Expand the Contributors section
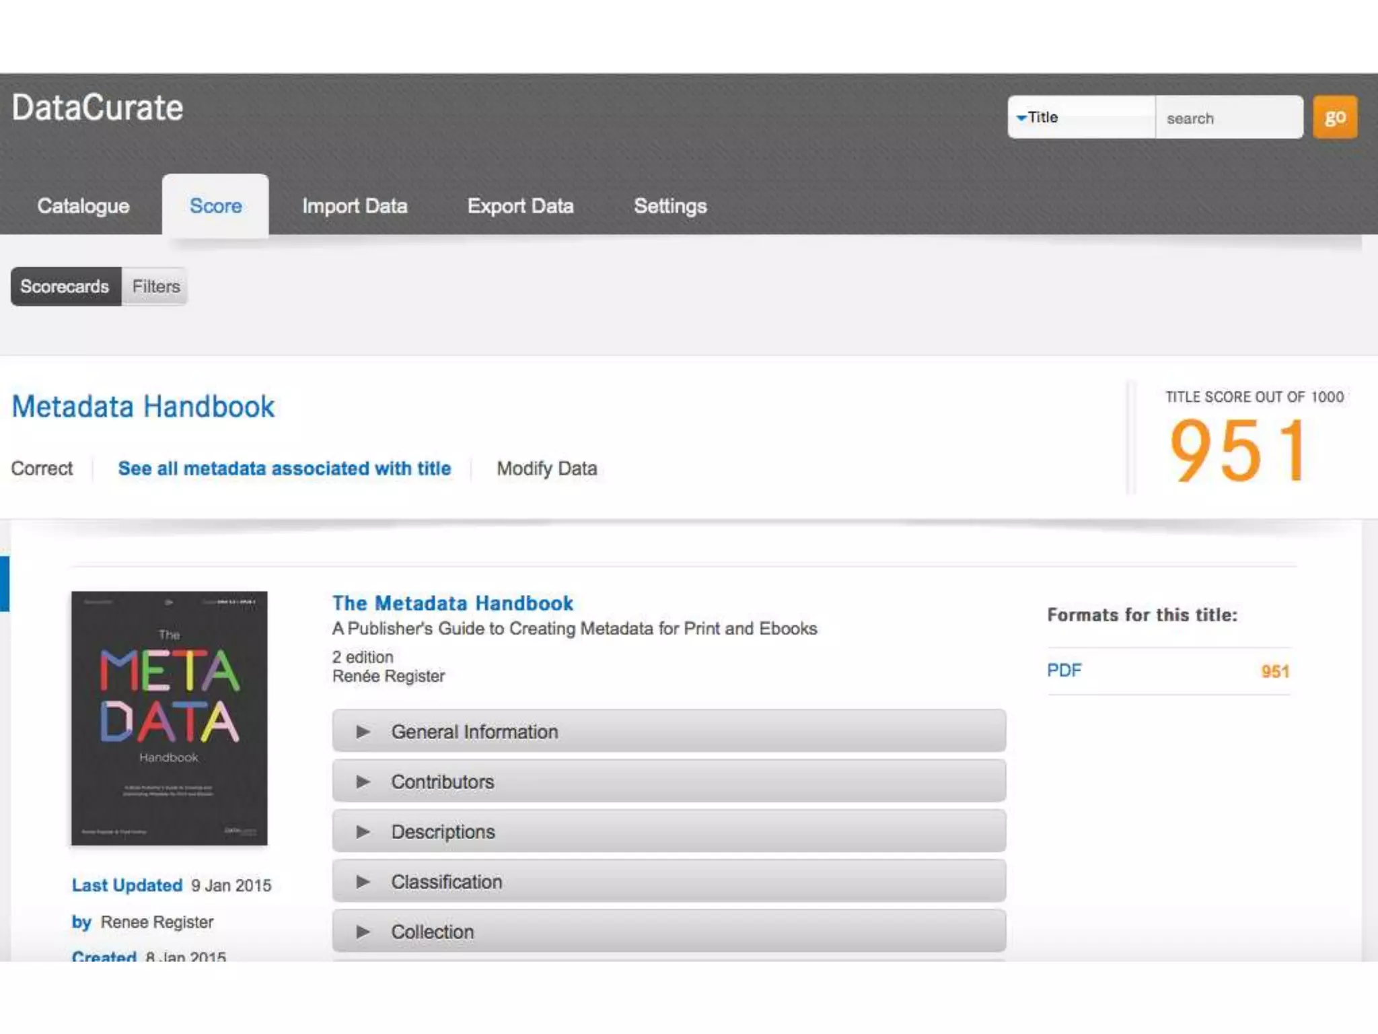The width and height of the screenshot is (1378, 1034). point(668,781)
